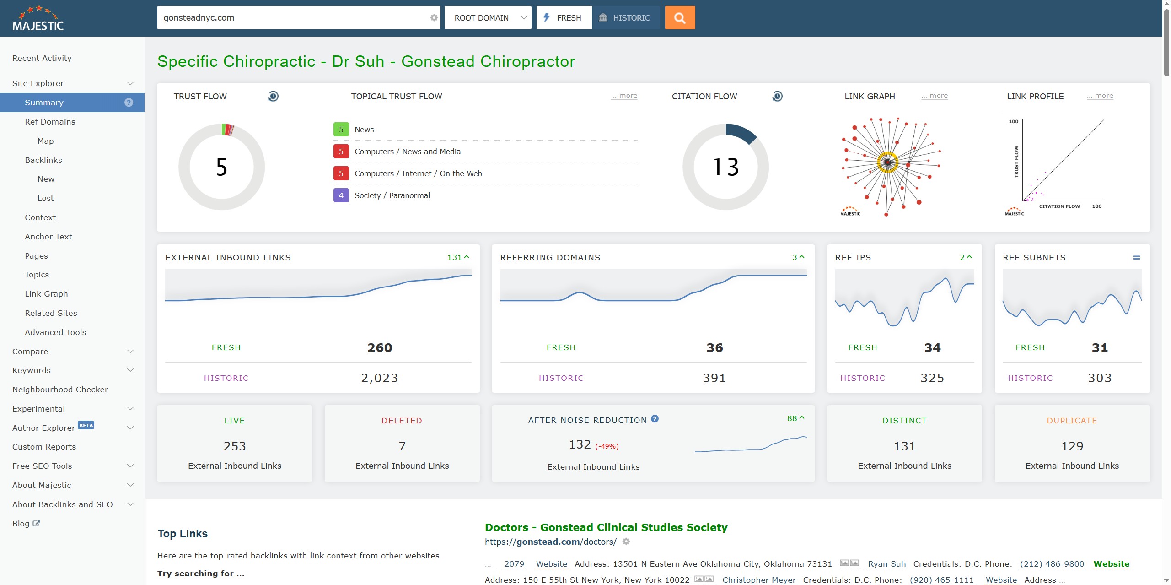Open Citation Flow history clock icon
The width and height of the screenshot is (1171, 585).
click(x=777, y=96)
